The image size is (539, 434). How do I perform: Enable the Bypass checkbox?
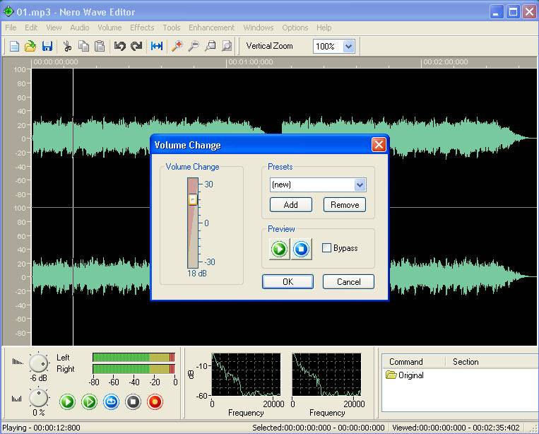coord(326,248)
